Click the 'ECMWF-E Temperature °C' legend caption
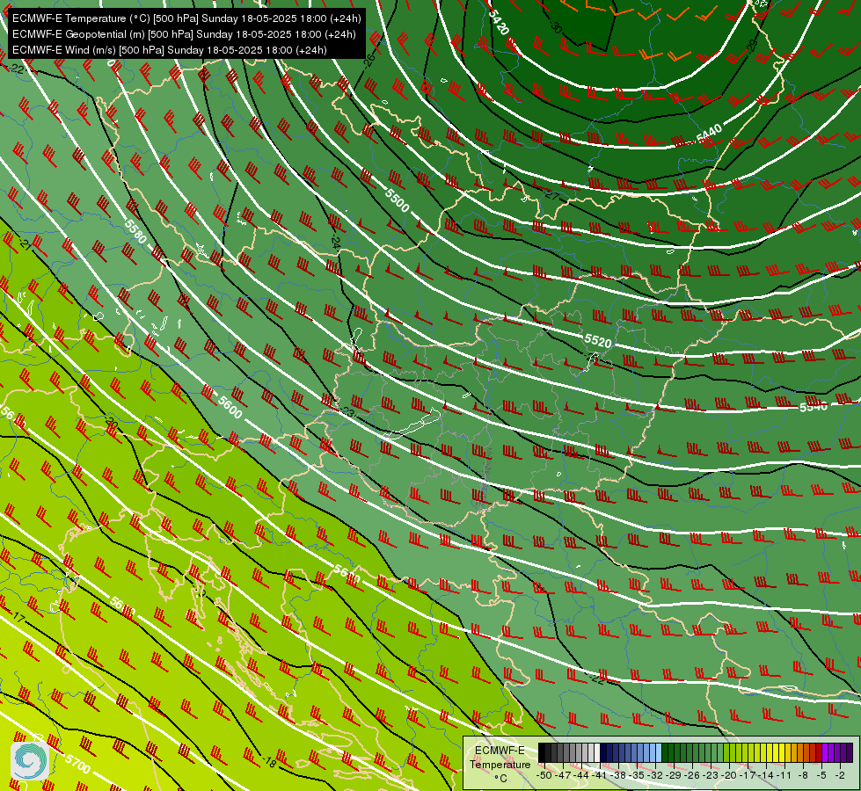Image resolution: width=861 pixels, height=791 pixels. 500,764
